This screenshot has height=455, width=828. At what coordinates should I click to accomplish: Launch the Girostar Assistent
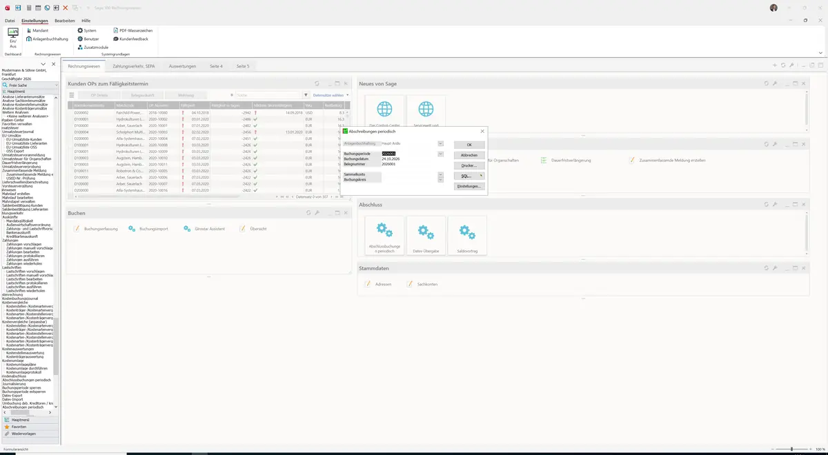click(x=204, y=228)
